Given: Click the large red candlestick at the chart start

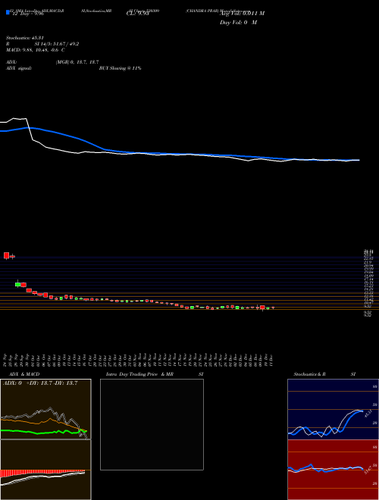Looking at the screenshot, I should 6,255.
